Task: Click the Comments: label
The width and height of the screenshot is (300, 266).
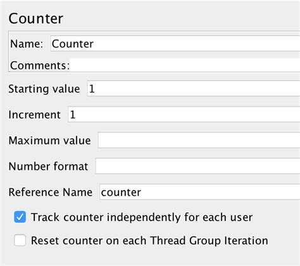Action: [40, 65]
